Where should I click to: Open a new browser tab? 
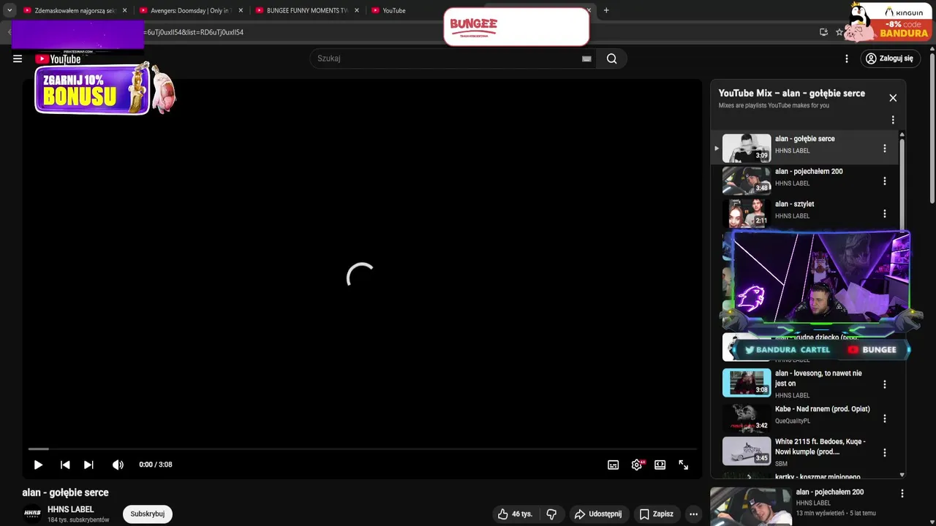(x=606, y=10)
